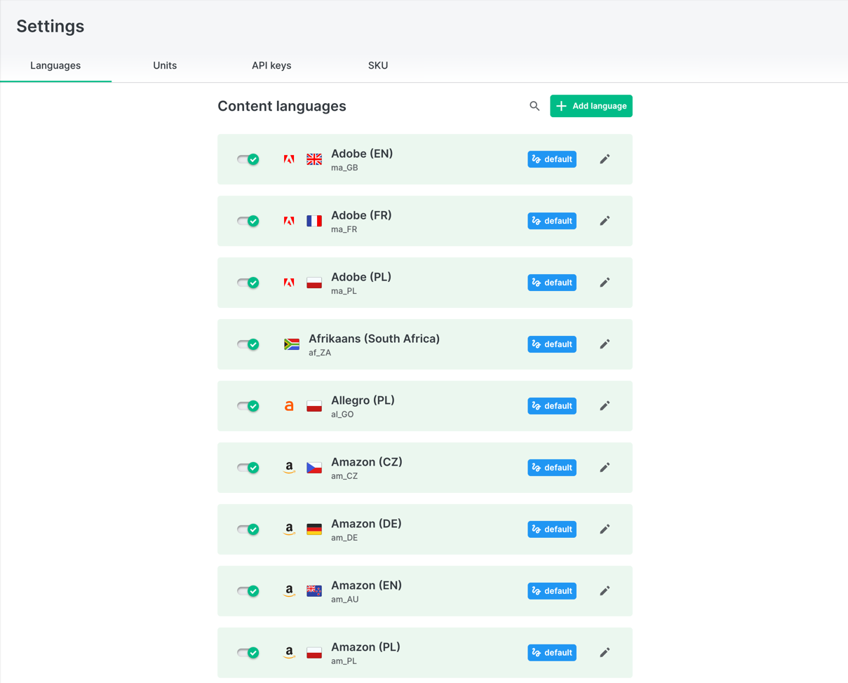Go to the SKU tab
Viewport: 848px width, 683px height.
pyautogui.click(x=378, y=65)
